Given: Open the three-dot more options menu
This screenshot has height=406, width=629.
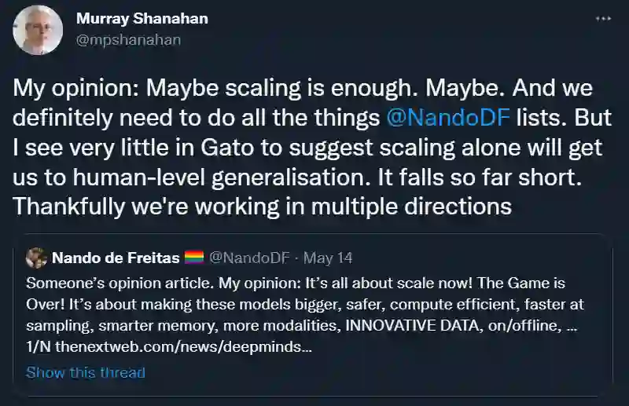Looking at the screenshot, I should pos(602,18).
